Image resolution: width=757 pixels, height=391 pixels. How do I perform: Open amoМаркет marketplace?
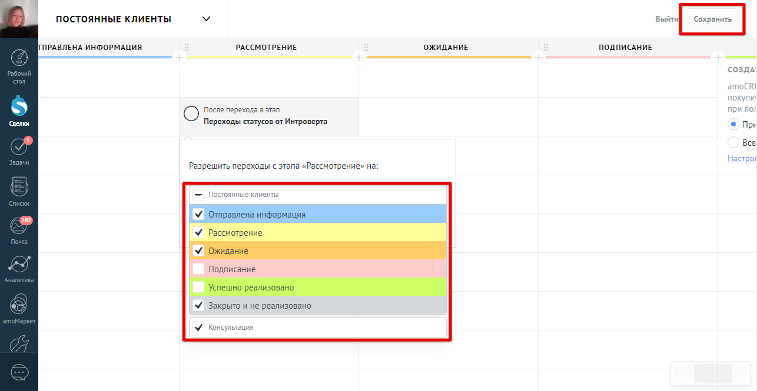[19, 309]
